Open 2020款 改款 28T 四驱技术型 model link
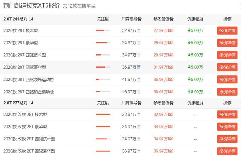 (x=29, y=139)
